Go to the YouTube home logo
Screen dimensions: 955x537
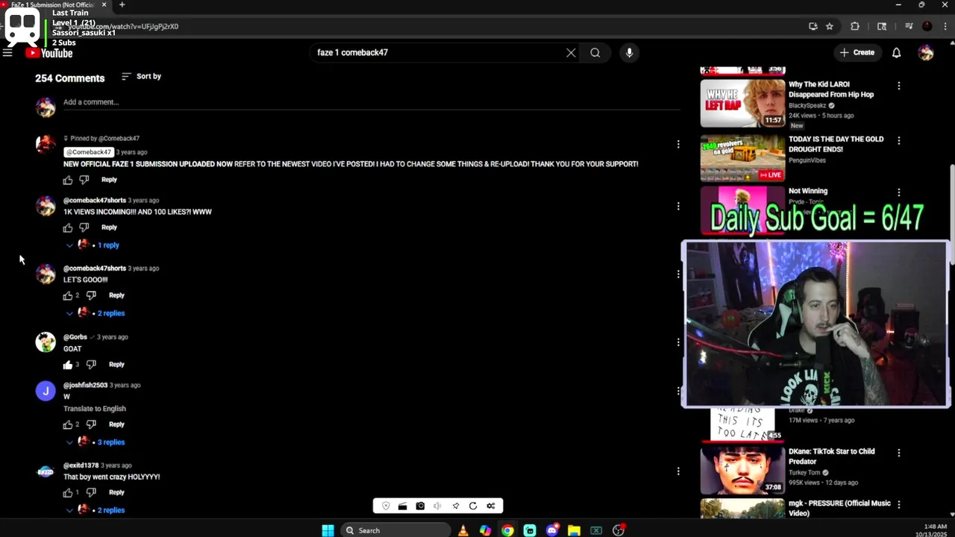click(x=49, y=53)
